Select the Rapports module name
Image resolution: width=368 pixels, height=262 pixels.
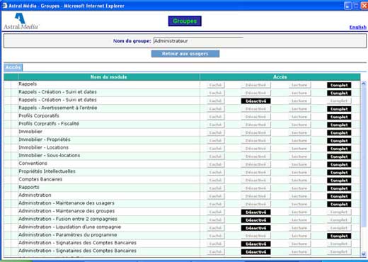tap(29, 187)
